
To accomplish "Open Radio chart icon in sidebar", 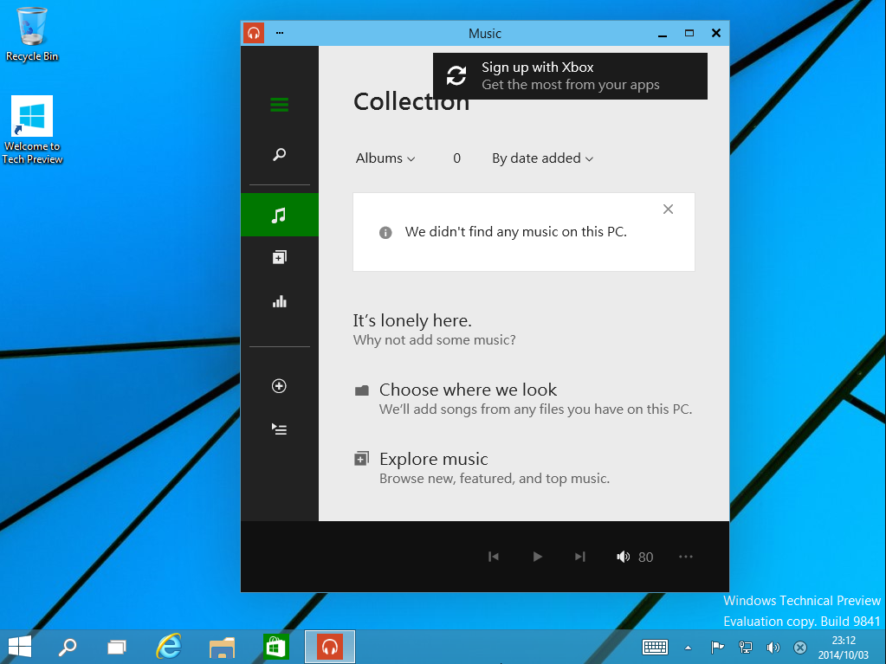I will coord(279,301).
